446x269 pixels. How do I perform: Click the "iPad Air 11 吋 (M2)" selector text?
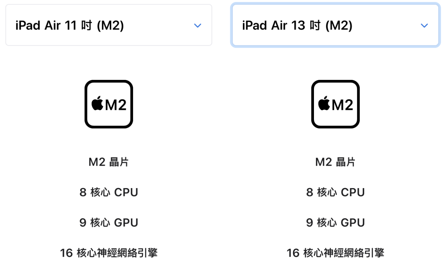[70, 25]
